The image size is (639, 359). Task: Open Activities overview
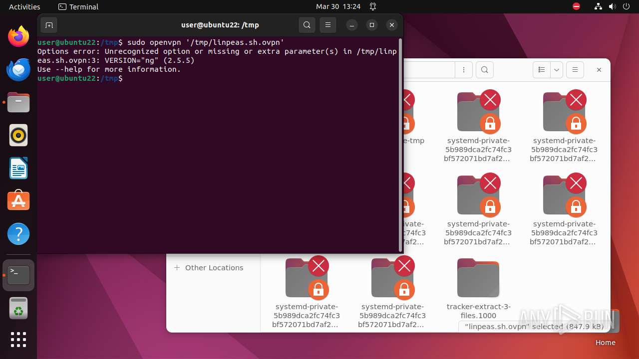pyautogui.click(x=24, y=6)
